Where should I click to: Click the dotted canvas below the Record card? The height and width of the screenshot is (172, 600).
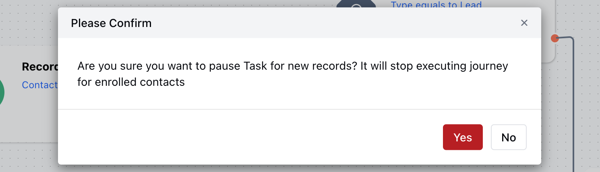coord(29,158)
